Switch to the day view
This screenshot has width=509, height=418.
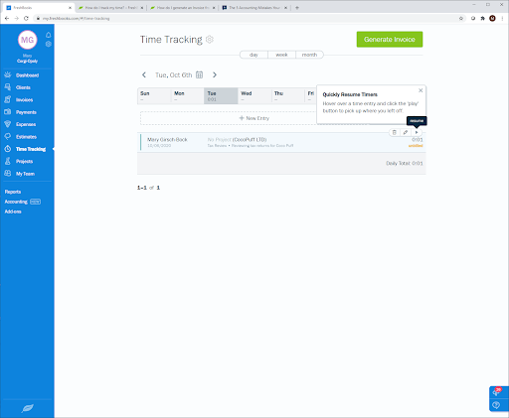click(x=254, y=55)
